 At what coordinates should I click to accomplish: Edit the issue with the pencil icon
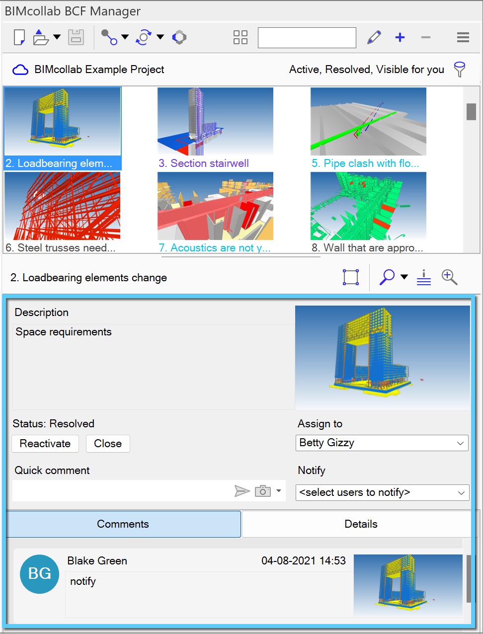[x=374, y=37]
